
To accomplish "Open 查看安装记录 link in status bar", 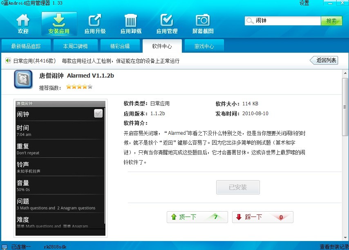I will pos(334,247).
